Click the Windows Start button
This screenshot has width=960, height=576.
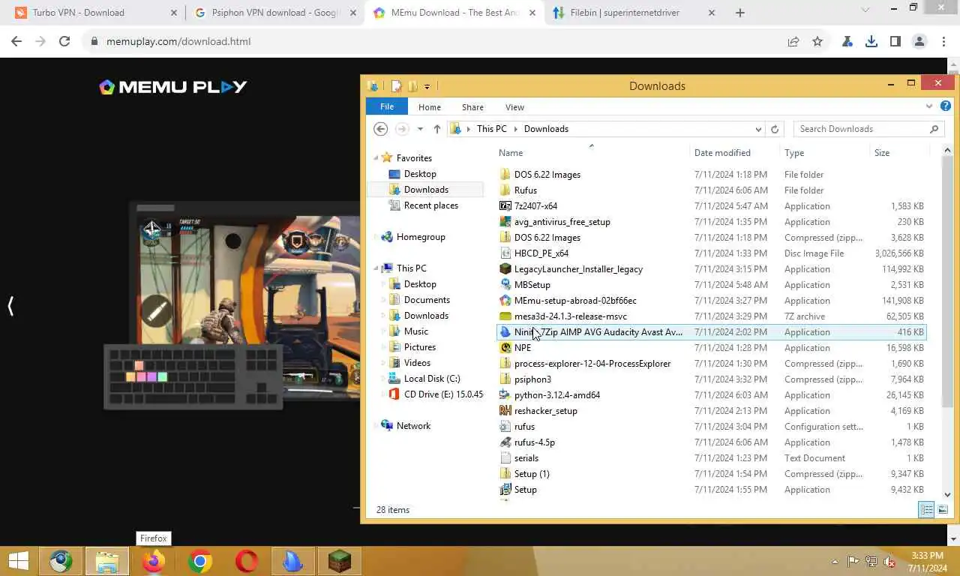(18, 561)
